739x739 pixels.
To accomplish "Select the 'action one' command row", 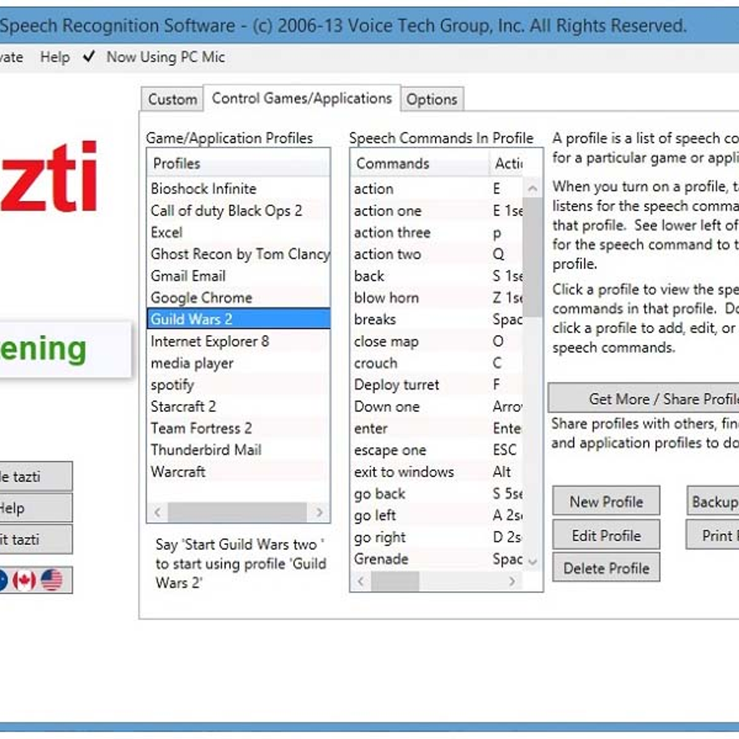I will [x=437, y=211].
